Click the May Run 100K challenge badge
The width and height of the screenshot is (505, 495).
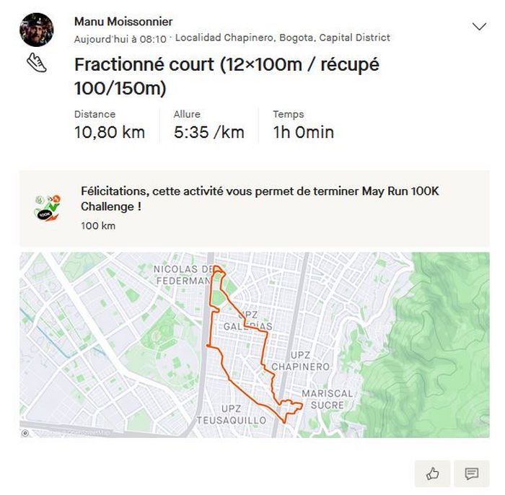(x=48, y=208)
